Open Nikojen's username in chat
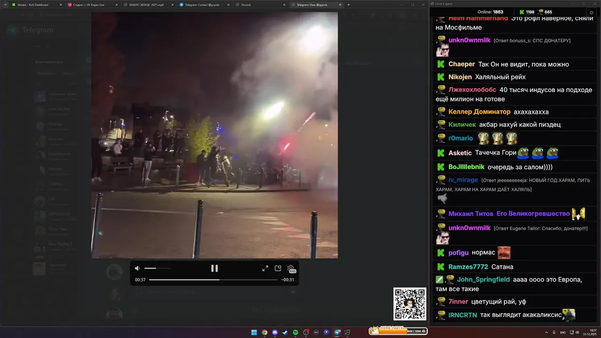 460,77
